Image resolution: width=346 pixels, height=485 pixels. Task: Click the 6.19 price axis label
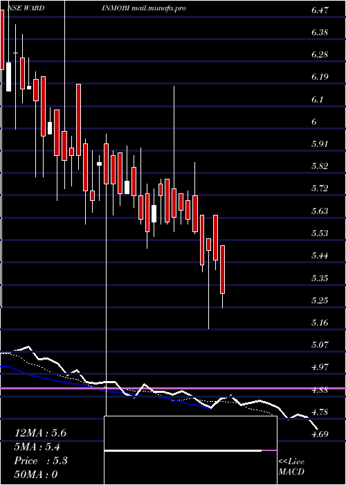[x=320, y=77]
